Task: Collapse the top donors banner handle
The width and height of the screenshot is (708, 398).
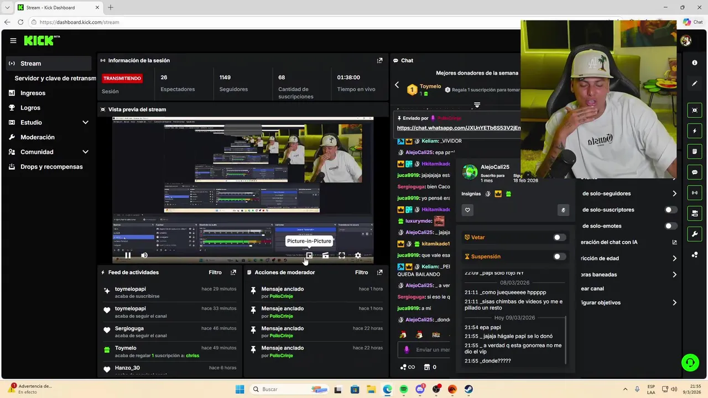Action: click(477, 104)
